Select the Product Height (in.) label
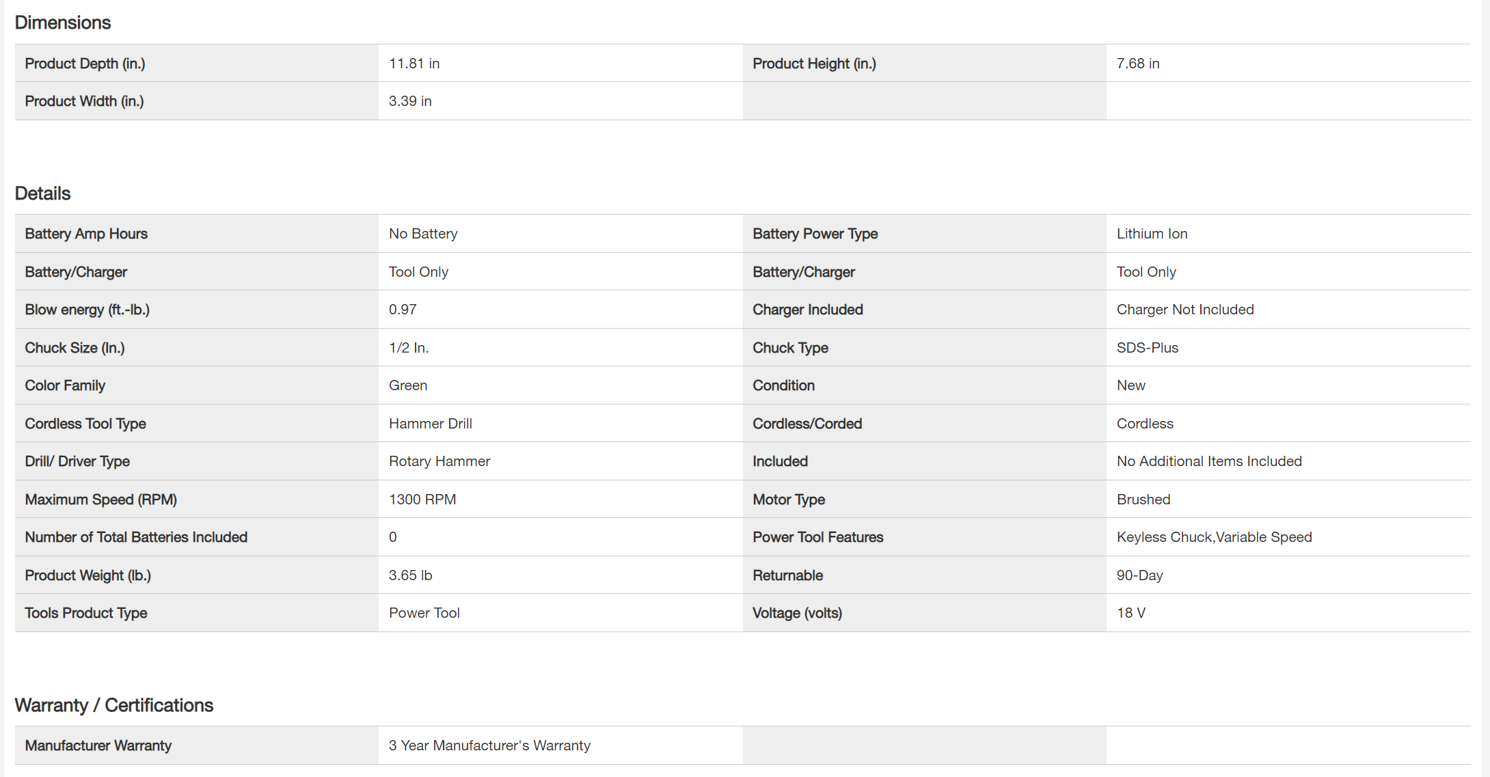1490x777 pixels. point(813,64)
